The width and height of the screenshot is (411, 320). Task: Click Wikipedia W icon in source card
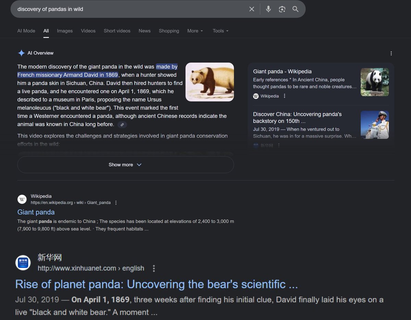click(x=256, y=96)
